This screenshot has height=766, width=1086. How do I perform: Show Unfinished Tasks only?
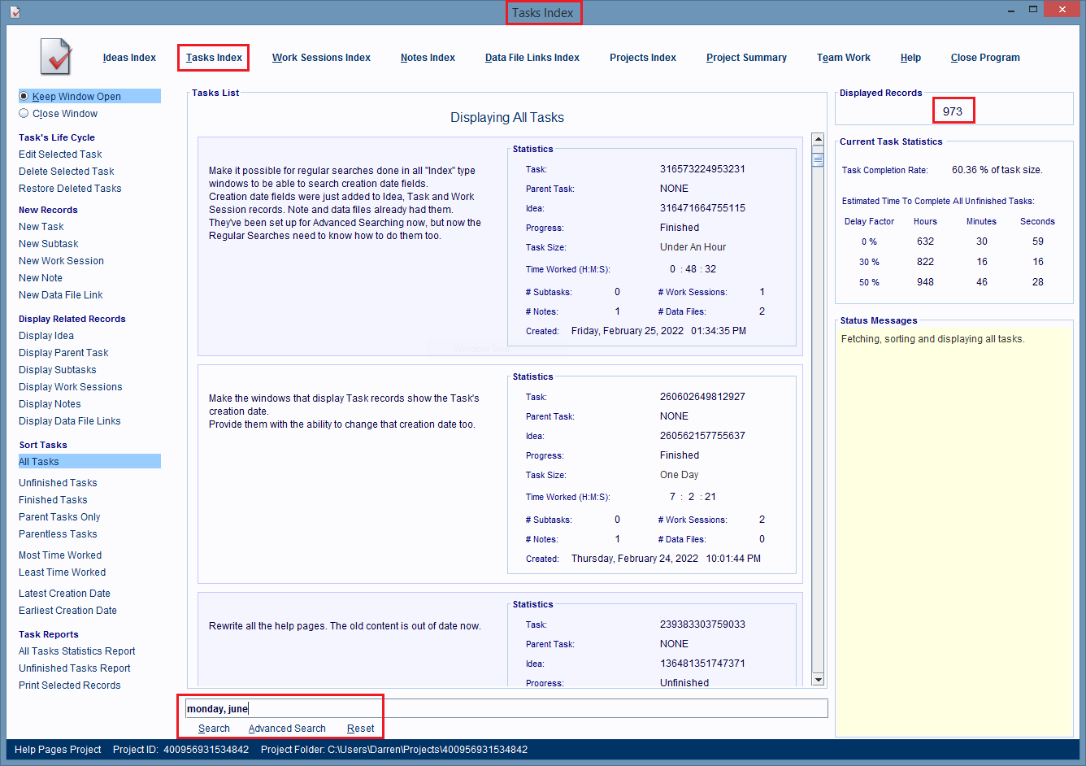[58, 483]
